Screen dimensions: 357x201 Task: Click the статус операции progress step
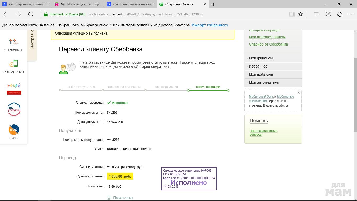(x=208, y=87)
